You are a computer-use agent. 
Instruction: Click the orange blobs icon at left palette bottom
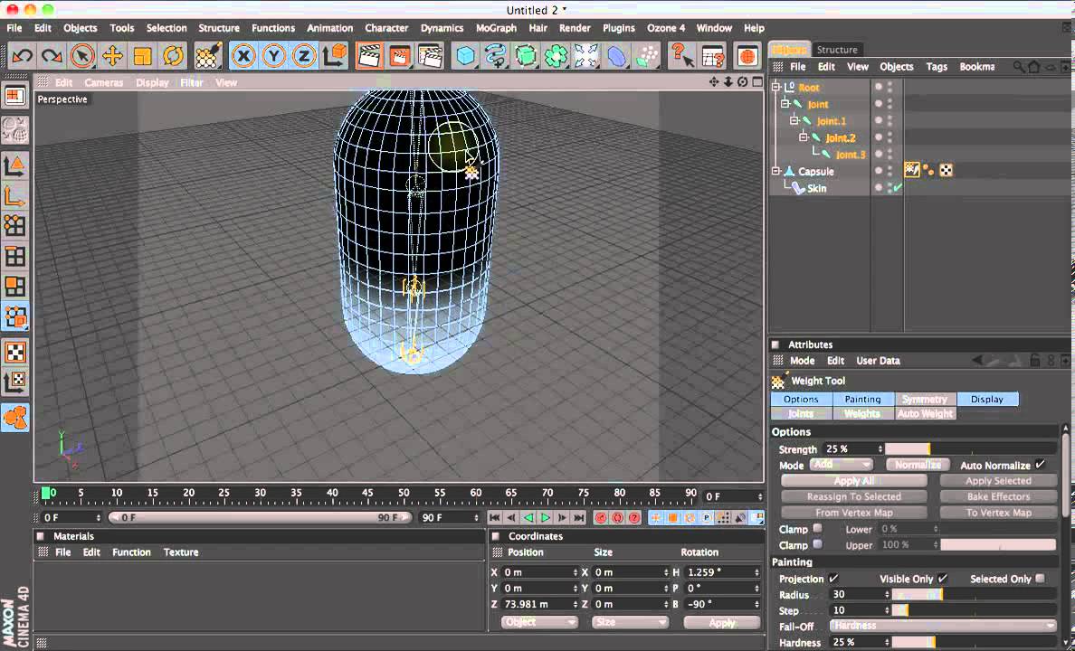pyautogui.click(x=15, y=418)
